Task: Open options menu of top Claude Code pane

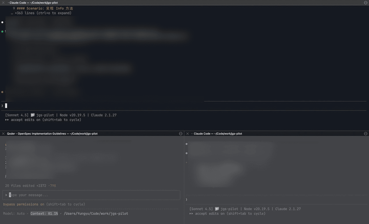Action: click(x=366, y=3)
